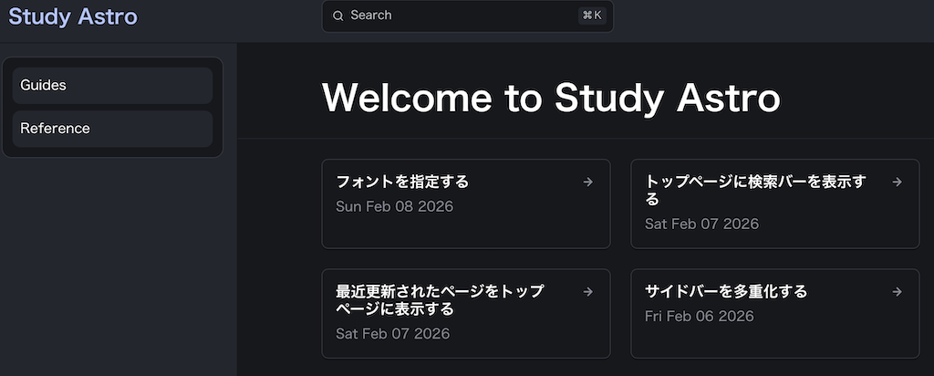Image resolution: width=934 pixels, height=376 pixels.
Task: Open the サイドバーを多重化する article
Action: 726,292
